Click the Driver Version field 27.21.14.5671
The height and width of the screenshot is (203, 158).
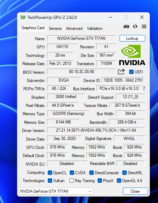96,130
